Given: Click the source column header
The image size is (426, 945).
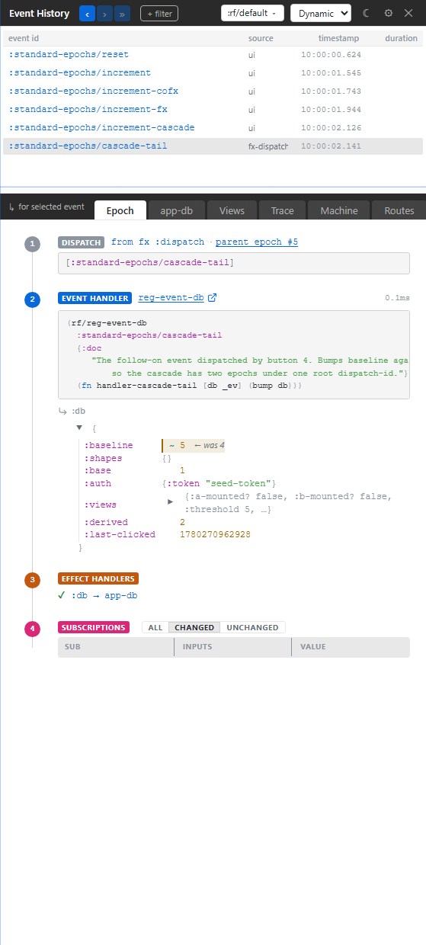Looking at the screenshot, I should point(261,38).
